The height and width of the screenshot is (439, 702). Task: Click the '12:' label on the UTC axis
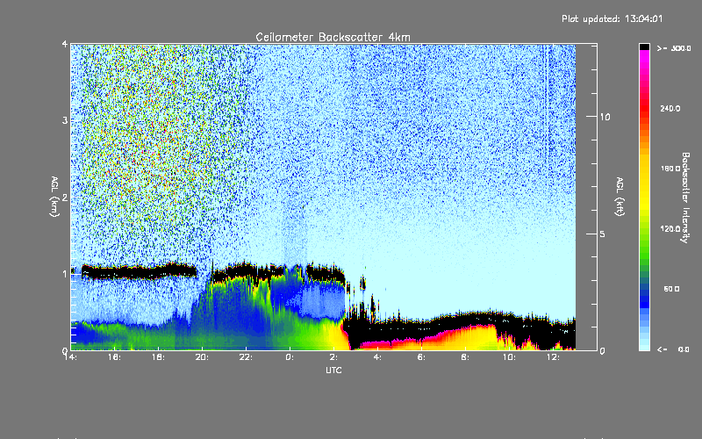553,357
